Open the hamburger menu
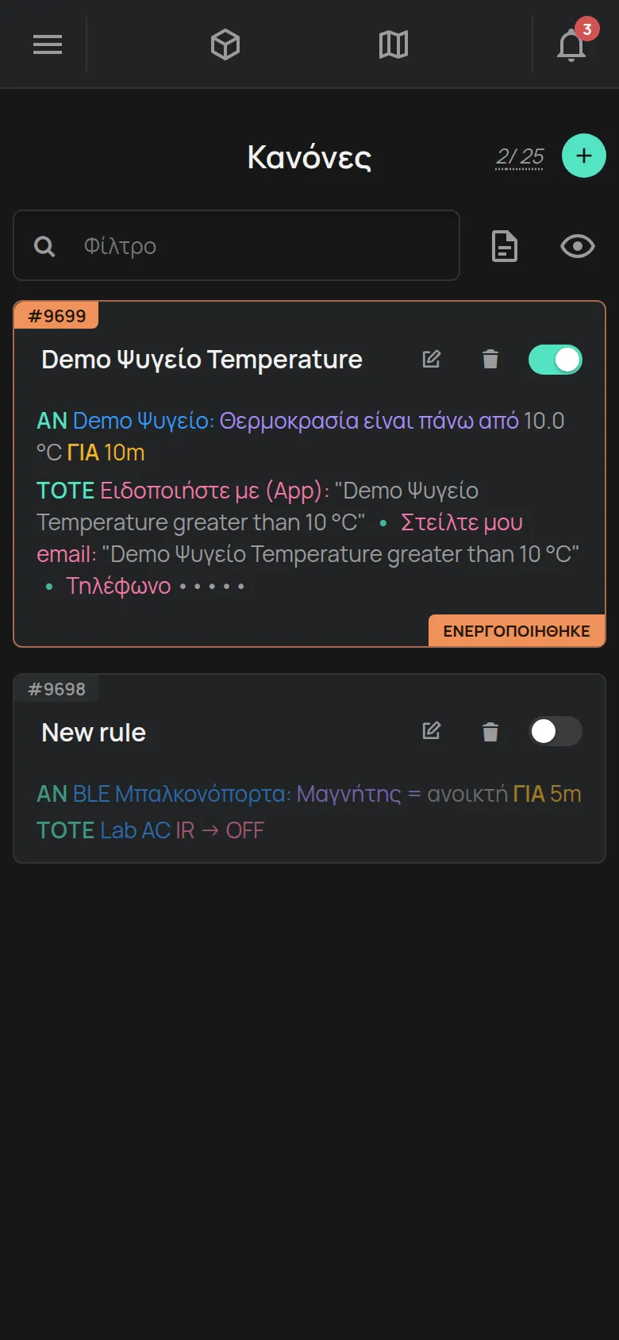 click(x=48, y=44)
